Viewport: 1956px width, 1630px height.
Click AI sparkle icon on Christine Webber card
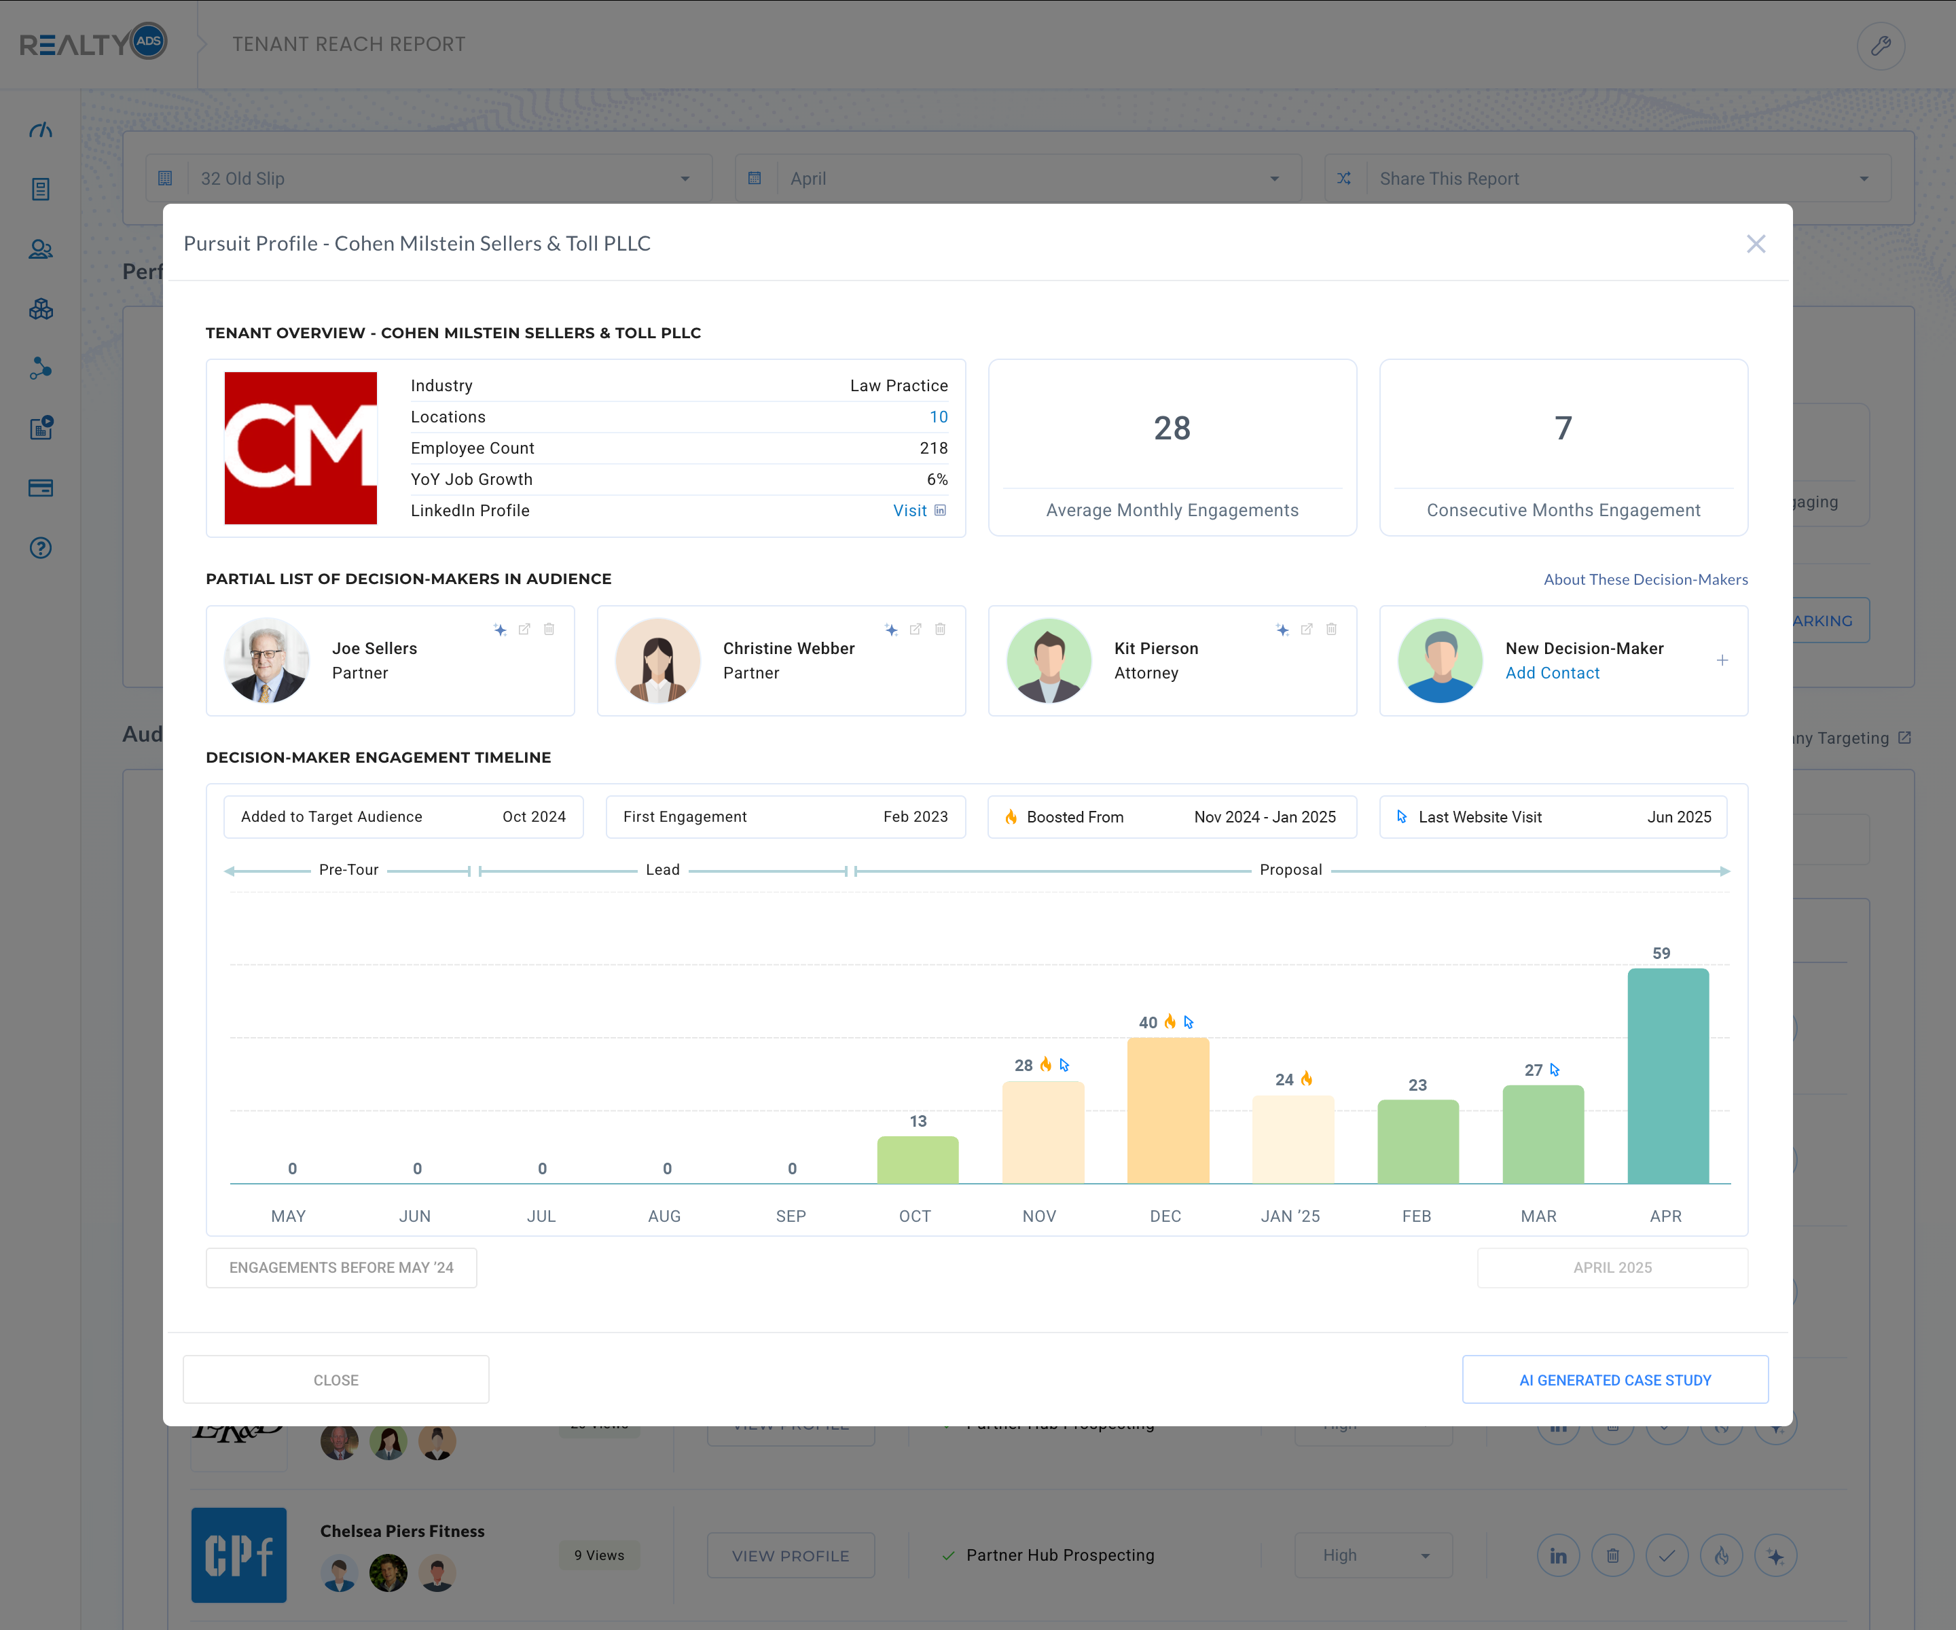coord(891,630)
